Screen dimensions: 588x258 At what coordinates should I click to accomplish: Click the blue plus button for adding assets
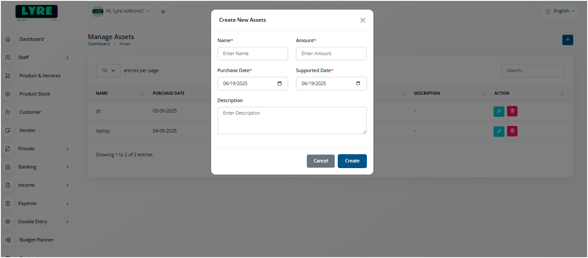point(568,40)
